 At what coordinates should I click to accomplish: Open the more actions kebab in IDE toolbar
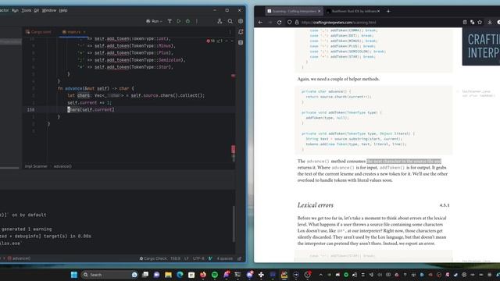(197, 21)
